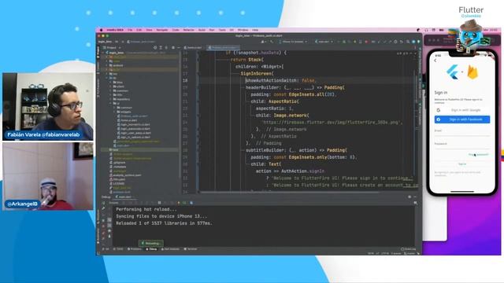
Task: Click back arrow in the phone simulator
Action: 435,61
